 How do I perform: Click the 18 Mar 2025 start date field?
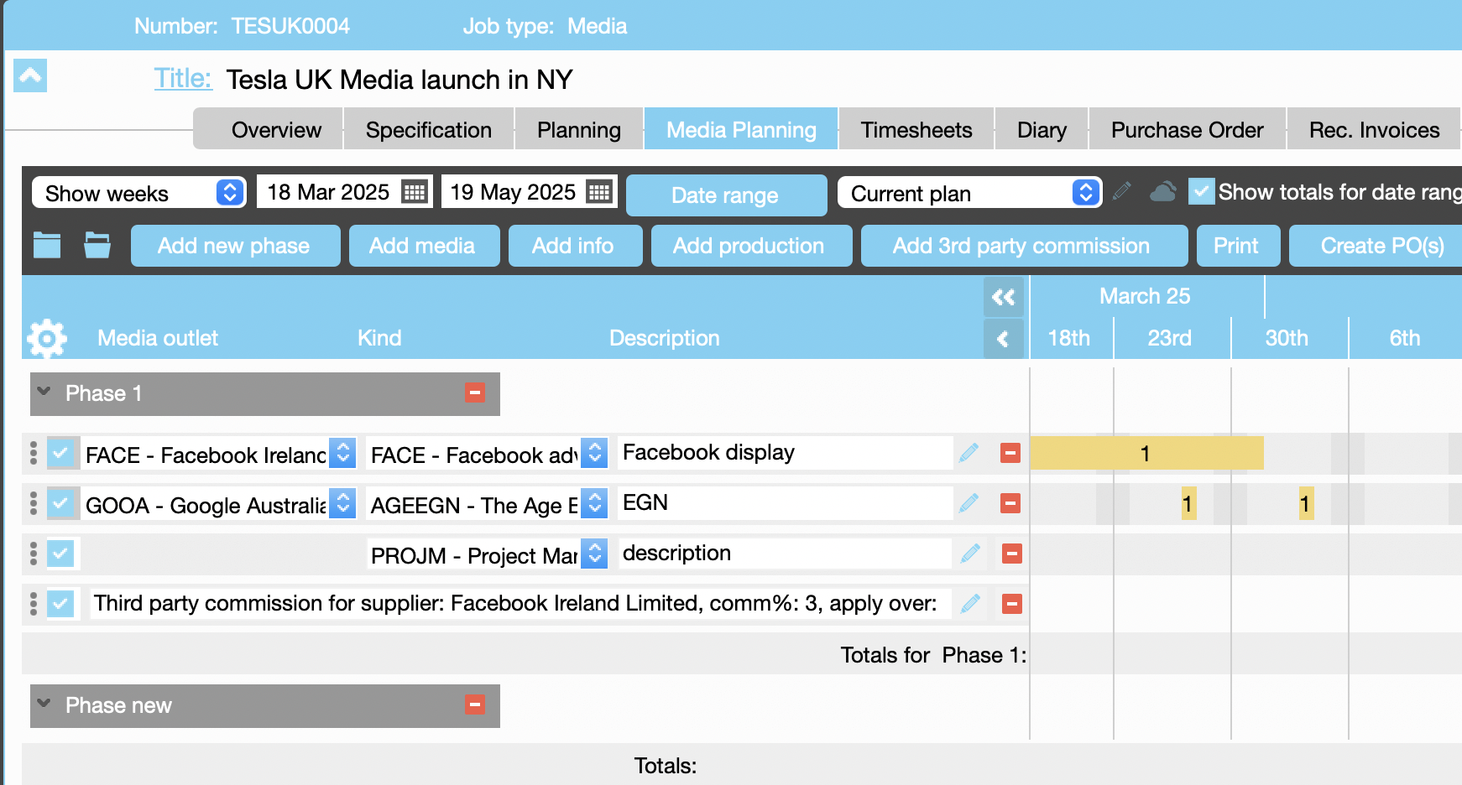[329, 192]
